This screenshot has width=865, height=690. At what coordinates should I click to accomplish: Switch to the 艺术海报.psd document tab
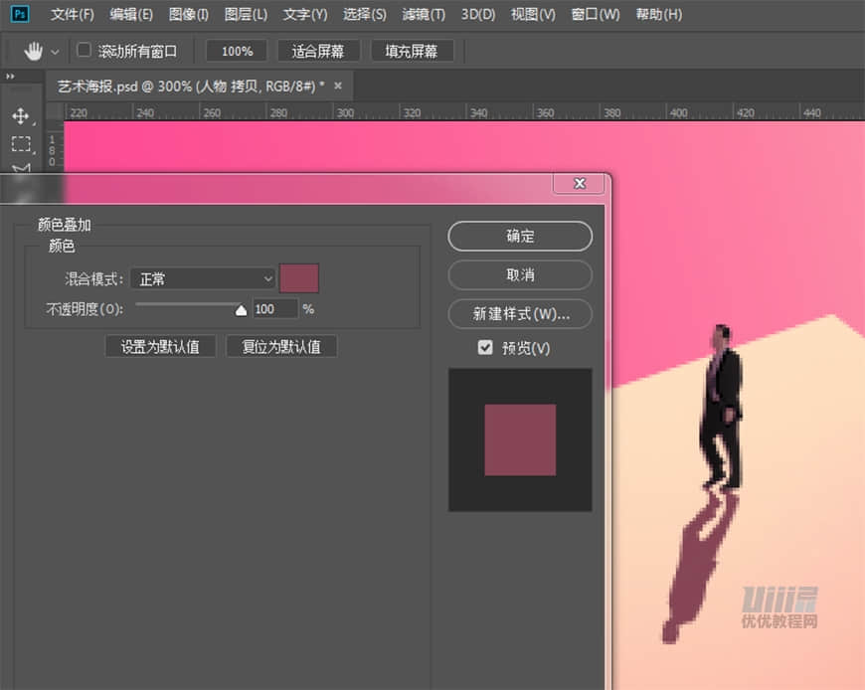click(x=189, y=86)
